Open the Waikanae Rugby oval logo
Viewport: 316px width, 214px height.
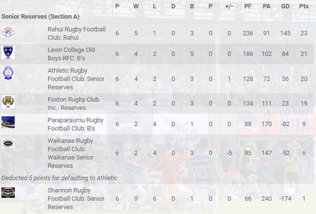pyautogui.click(x=8, y=143)
